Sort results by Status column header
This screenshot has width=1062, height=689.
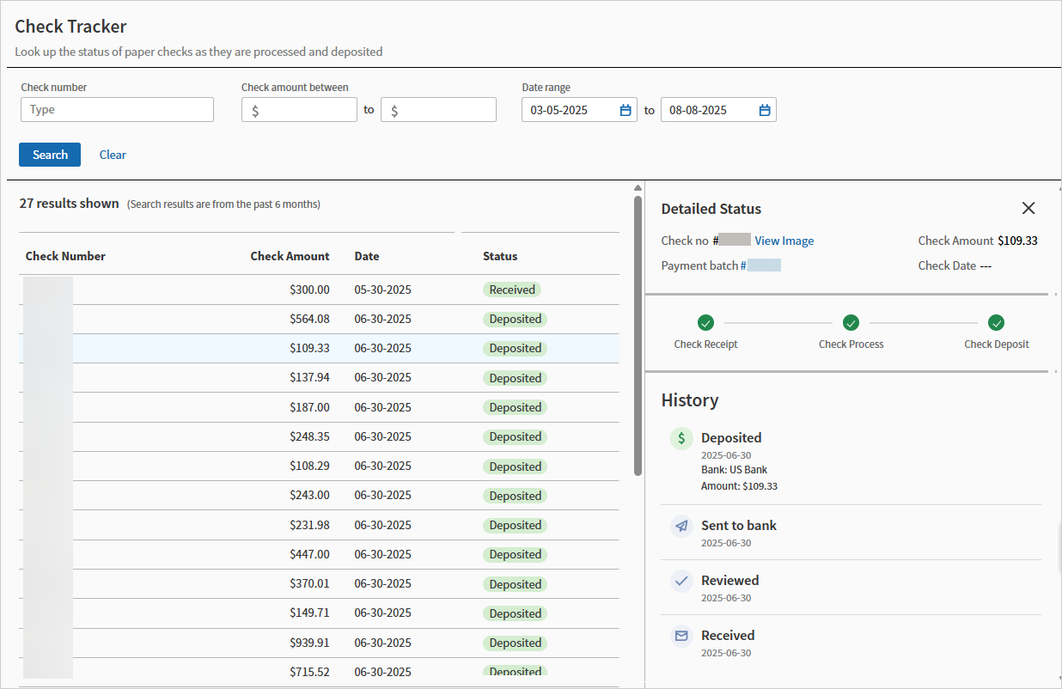click(500, 256)
